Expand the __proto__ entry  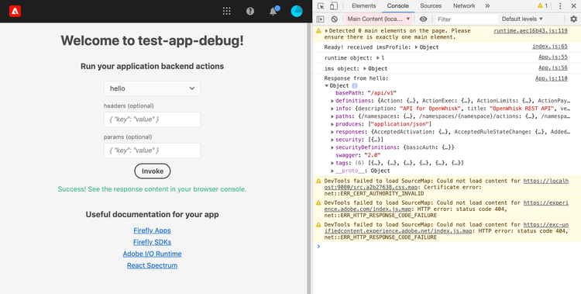[x=332, y=171]
